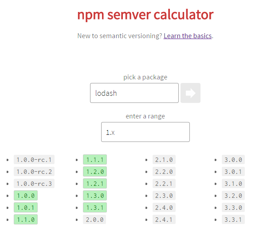Click the highlighted 1.0.0 version

pyautogui.click(x=26, y=196)
